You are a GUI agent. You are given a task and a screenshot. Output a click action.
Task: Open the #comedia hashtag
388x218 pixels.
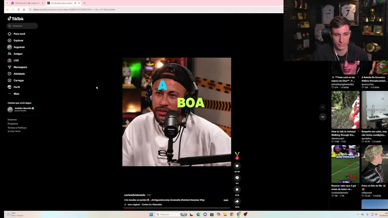click(175, 200)
